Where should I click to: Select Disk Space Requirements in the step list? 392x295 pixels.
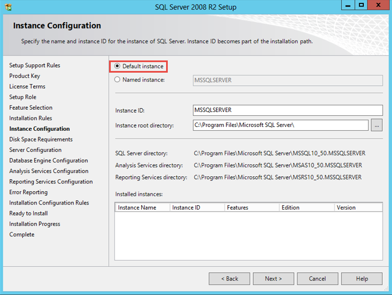point(41,139)
